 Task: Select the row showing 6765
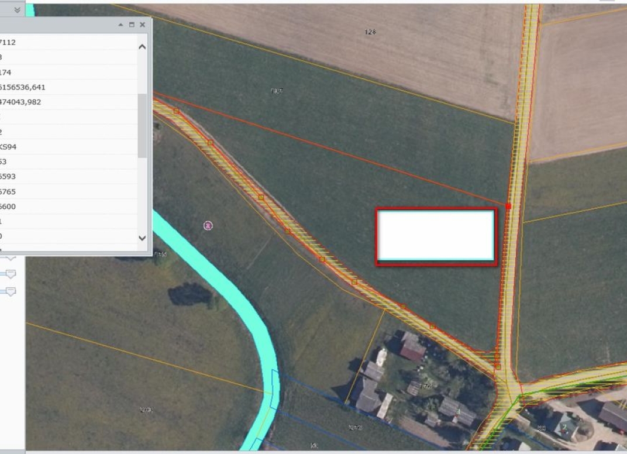[x=68, y=191]
